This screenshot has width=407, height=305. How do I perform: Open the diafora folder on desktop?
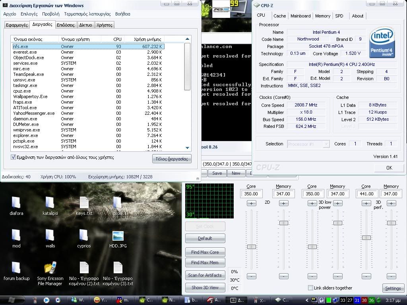tap(16, 203)
